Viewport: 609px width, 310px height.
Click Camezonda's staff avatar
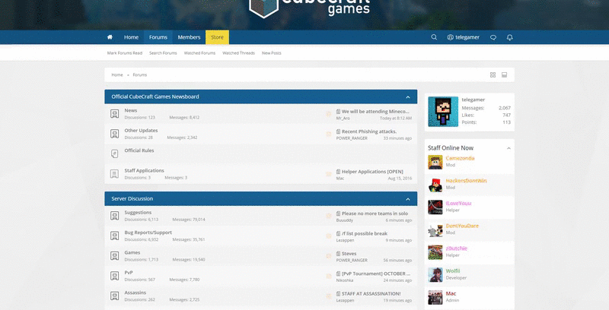(x=435, y=163)
